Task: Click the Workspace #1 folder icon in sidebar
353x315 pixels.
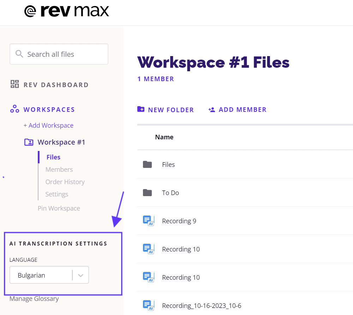Action: (x=29, y=142)
